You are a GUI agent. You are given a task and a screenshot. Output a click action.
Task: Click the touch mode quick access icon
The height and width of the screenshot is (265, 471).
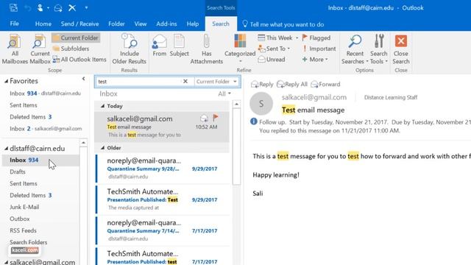[40, 7]
